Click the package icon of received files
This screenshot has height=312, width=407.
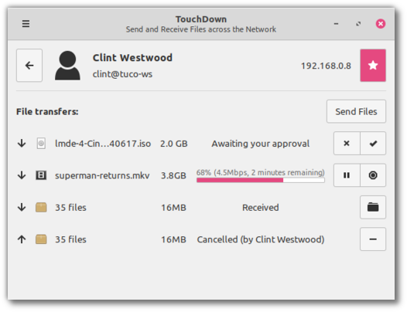pyautogui.click(x=41, y=207)
